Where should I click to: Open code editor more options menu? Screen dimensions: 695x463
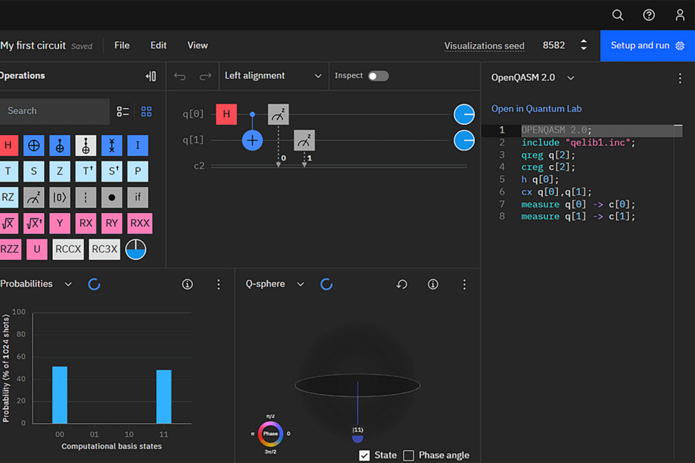(680, 79)
